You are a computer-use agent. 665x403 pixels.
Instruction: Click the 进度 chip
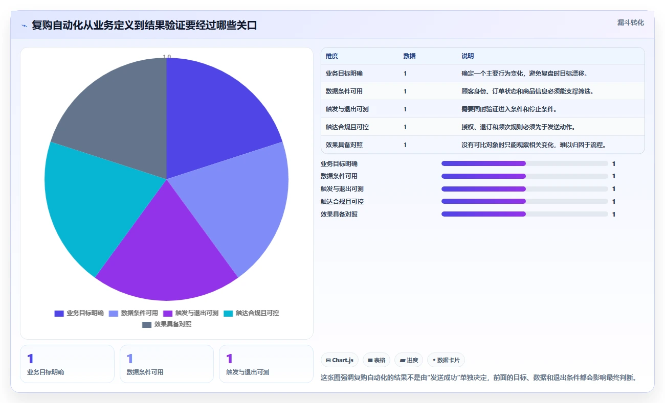point(409,360)
